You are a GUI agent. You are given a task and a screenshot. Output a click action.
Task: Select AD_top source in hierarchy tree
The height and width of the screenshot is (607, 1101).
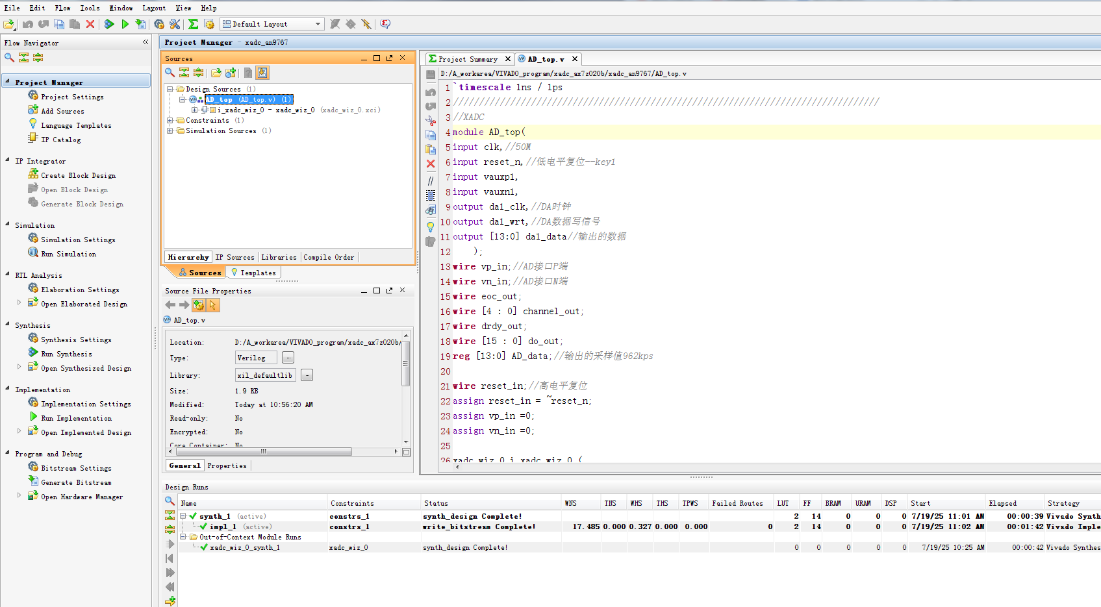[249, 99]
